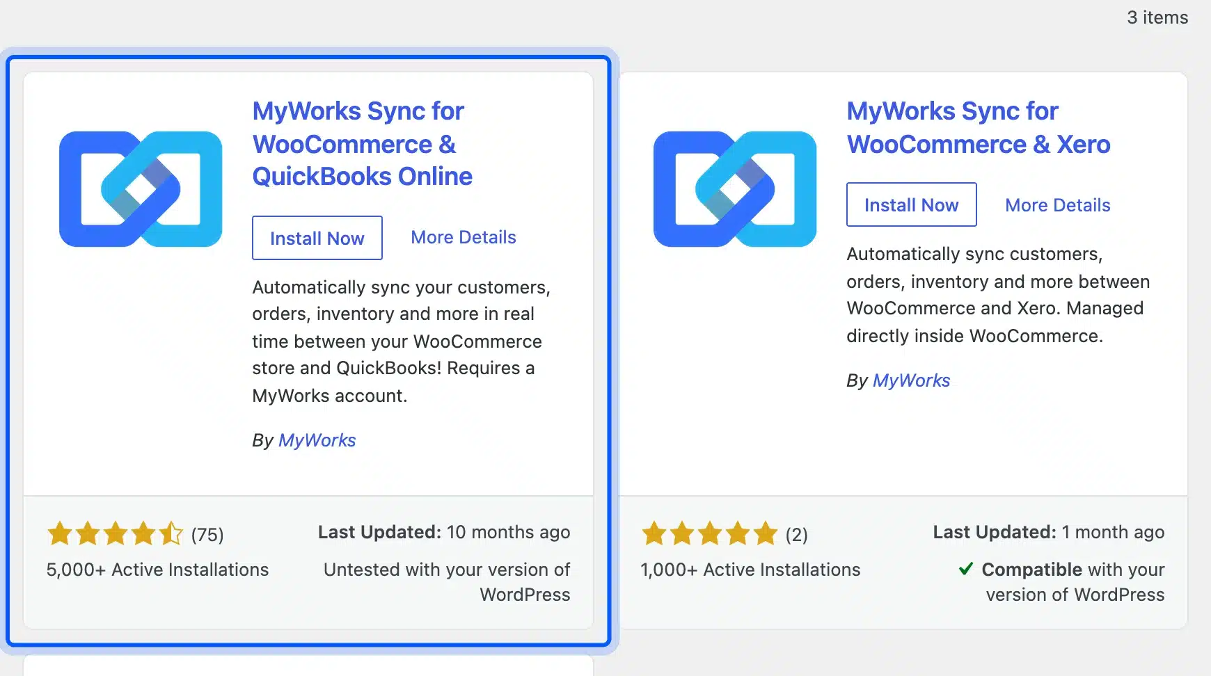Open MyWorks author link under QuickBooks plugin

pyautogui.click(x=317, y=440)
